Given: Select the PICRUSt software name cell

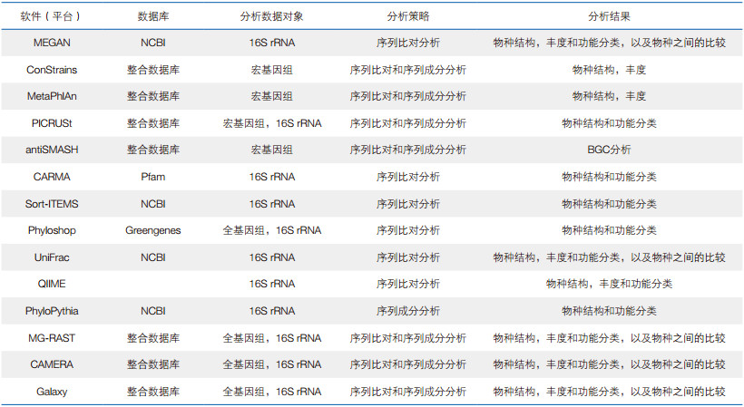Looking at the screenshot, I should [52, 123].
